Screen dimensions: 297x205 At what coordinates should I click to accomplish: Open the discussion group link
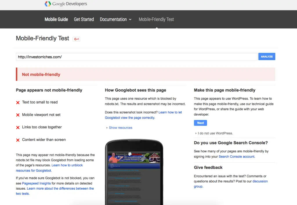pos(231,184)
